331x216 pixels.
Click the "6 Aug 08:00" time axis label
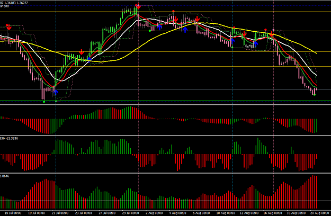coord(202,213)
